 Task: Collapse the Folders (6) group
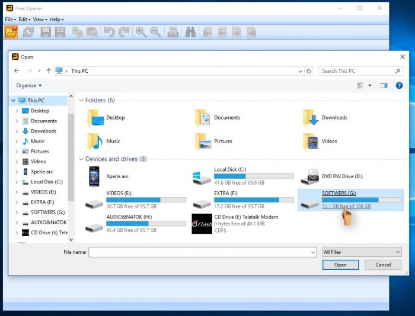(x=82, y=100)
